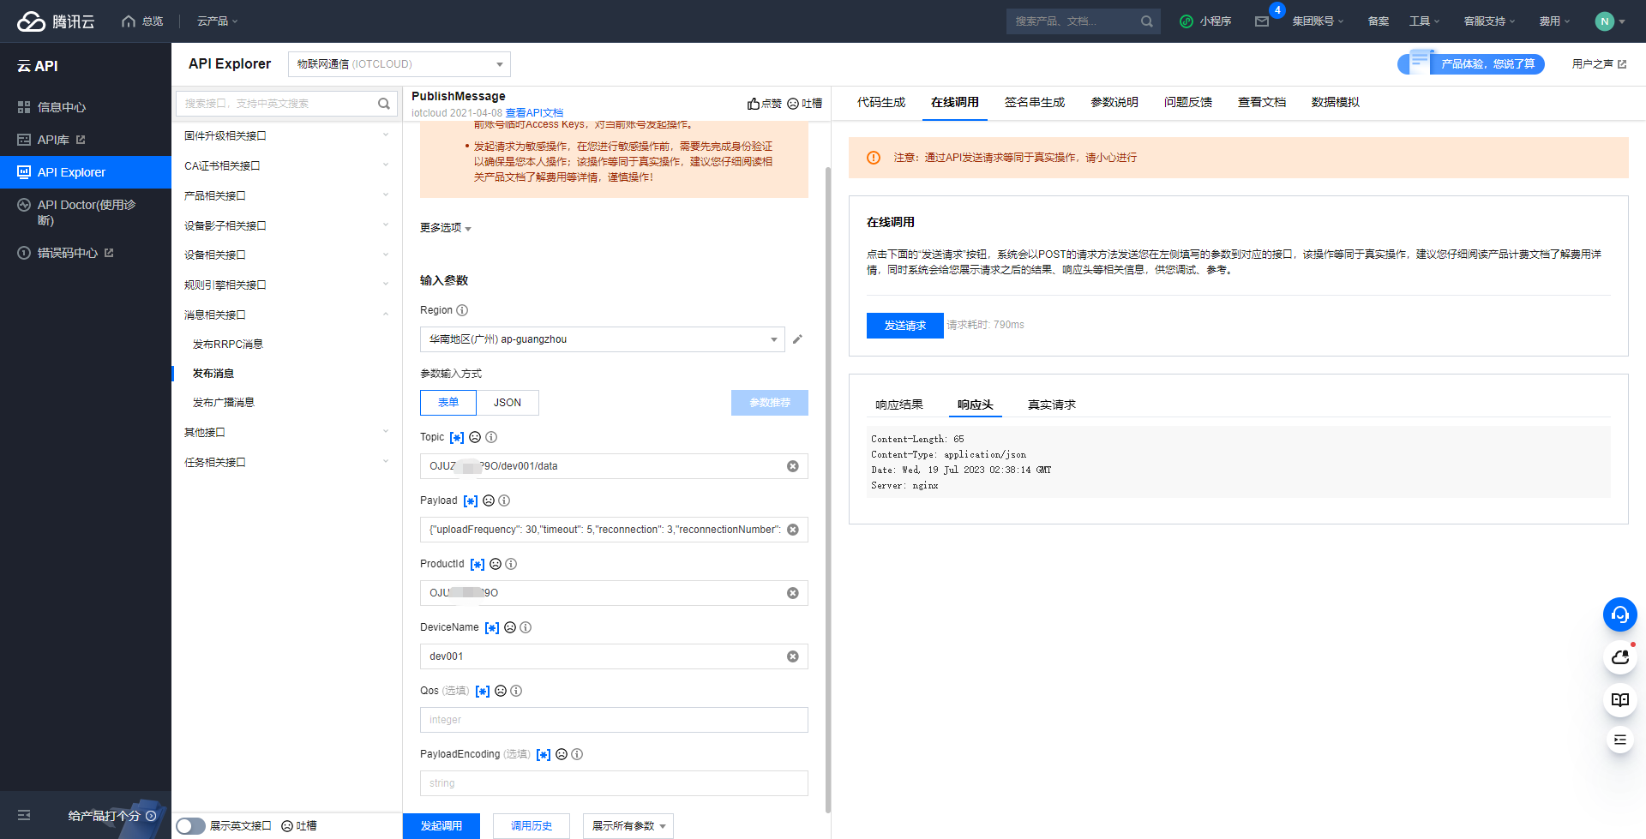
Task: Switch to the 参数说明 tab
Action: coord(1114,102)
